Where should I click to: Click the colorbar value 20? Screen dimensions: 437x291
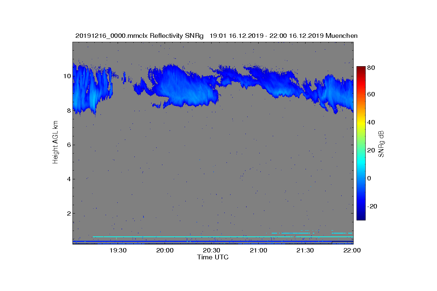coord(371,150)
